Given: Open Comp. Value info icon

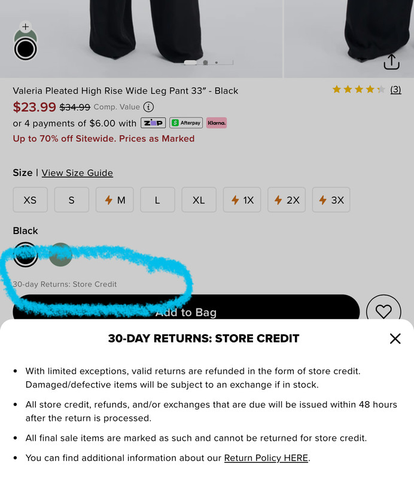Looking at the screenshot, I should click(149, 107).
